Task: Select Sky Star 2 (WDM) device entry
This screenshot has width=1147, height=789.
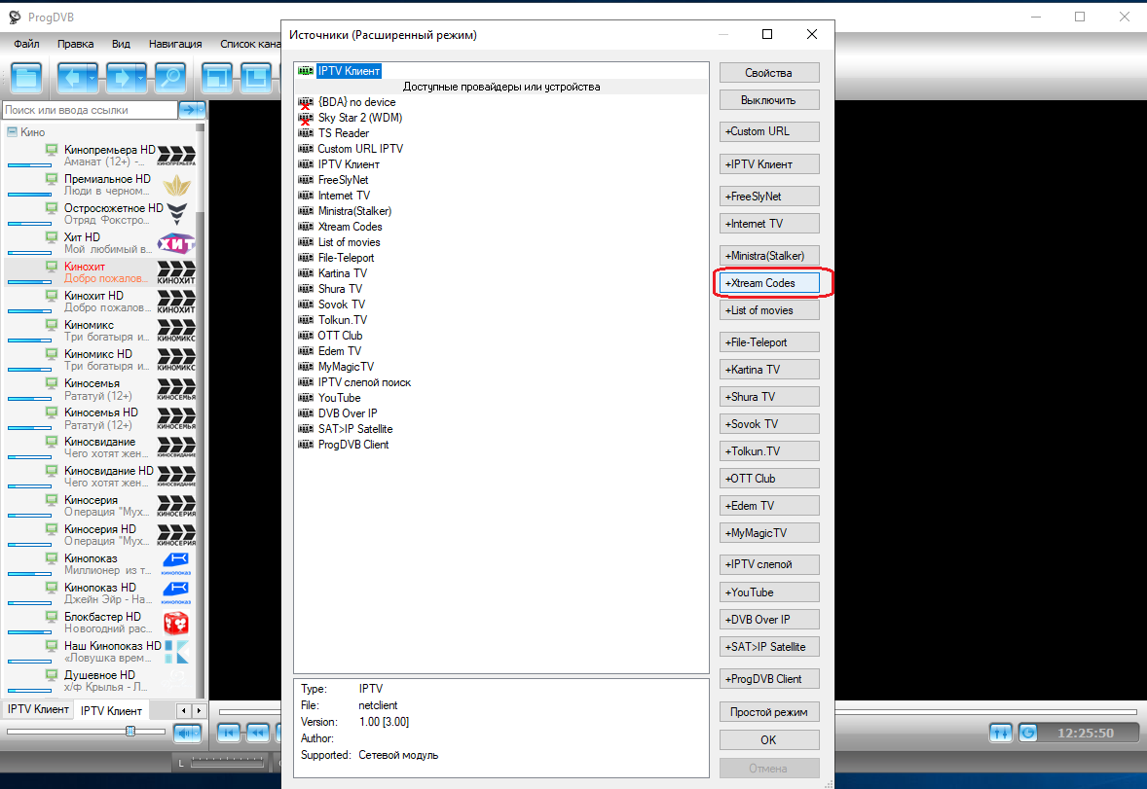Action: click(x=359, y=118)
